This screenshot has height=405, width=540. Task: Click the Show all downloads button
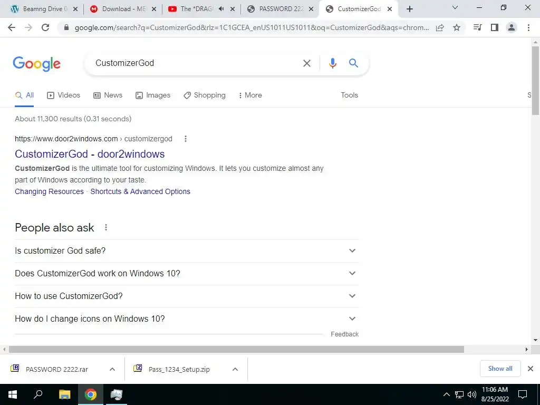pyautogui.click(x=500, y=369)
